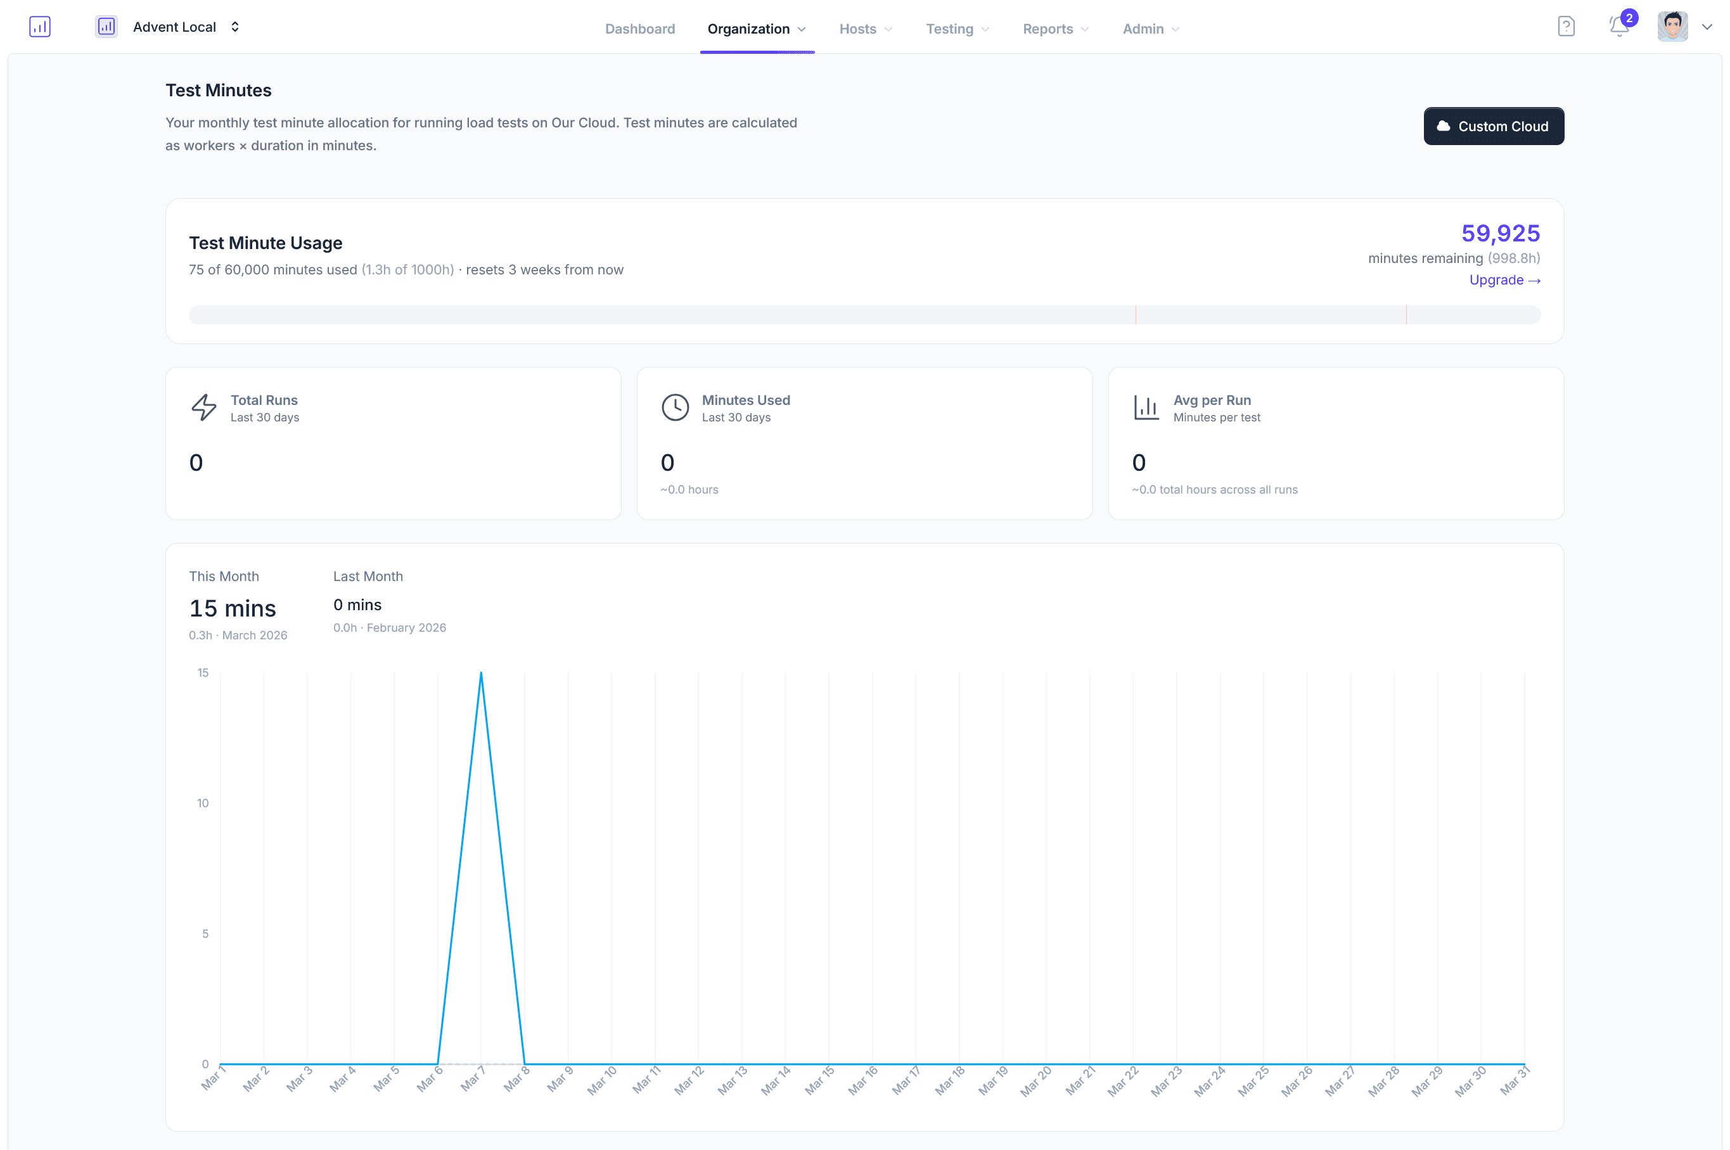Image resolution: width=1730 pixels, height=1150 pixels.
Task: Expand the Organization menu chevron
Action: (x=802, y=29)
